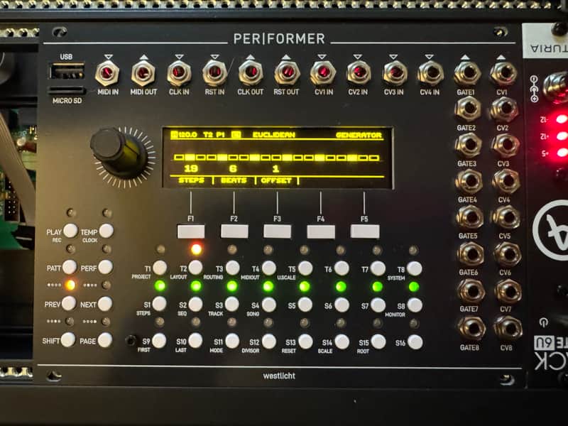Push function key F4

[x=321, y=232]
